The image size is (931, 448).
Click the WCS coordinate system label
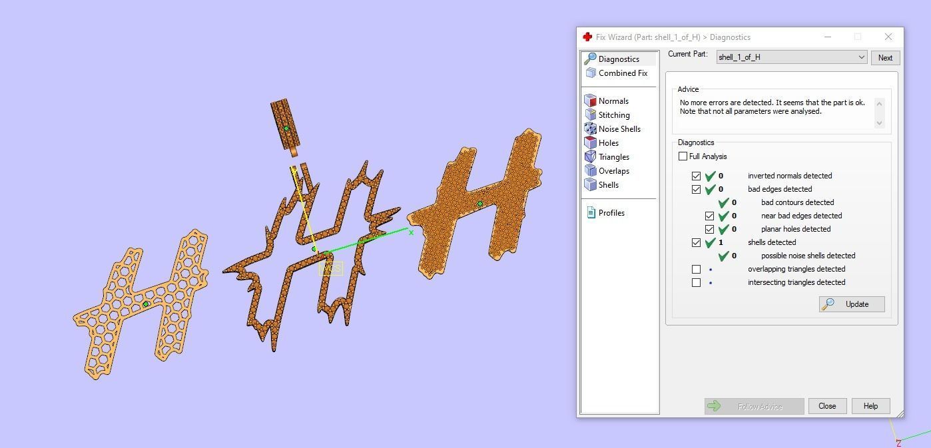331,268
